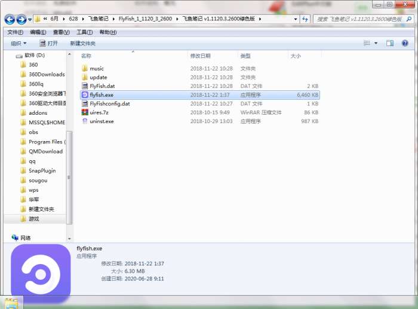
Task: Select FlyFish_1_1120_3_2600 breadcrumb segment
Action: coord(145,19)
